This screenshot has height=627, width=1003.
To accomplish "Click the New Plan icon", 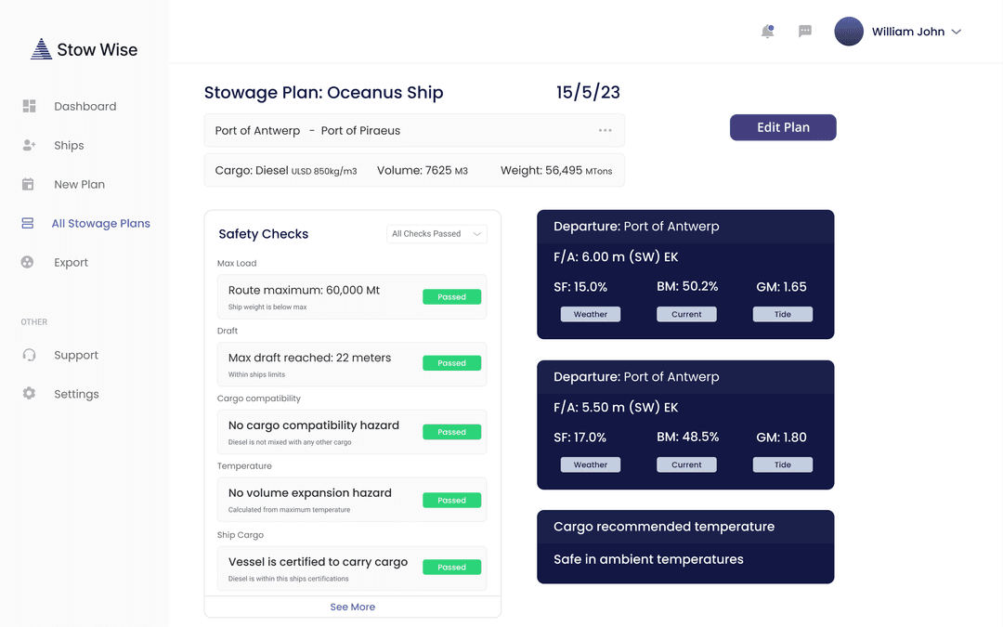I will point(29,184).
